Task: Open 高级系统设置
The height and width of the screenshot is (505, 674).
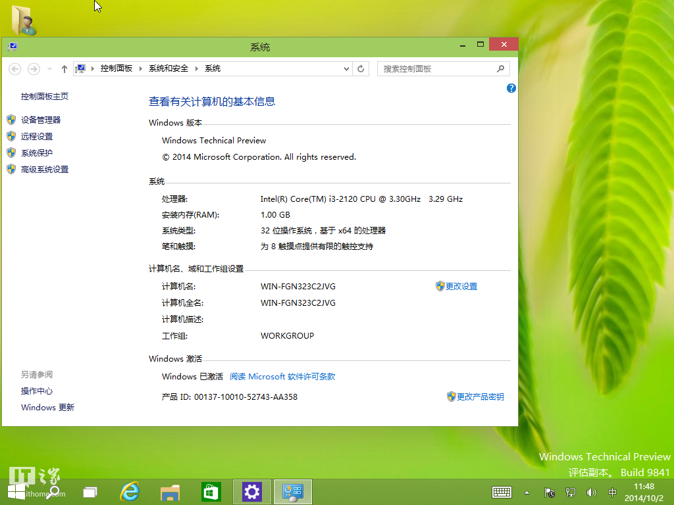Action: (x=44, y=169)
